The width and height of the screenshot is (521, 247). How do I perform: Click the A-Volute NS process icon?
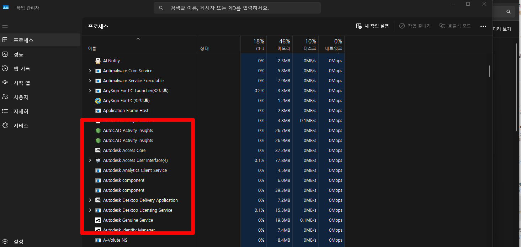click(x=98, y=240)
